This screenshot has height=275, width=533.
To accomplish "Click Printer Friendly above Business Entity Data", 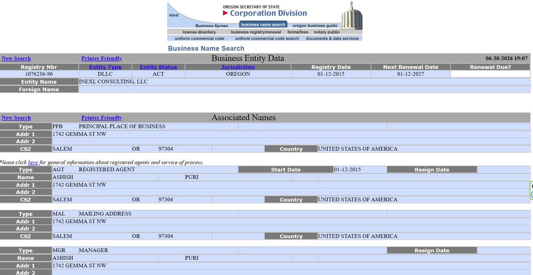I will (x=102, y=58).
